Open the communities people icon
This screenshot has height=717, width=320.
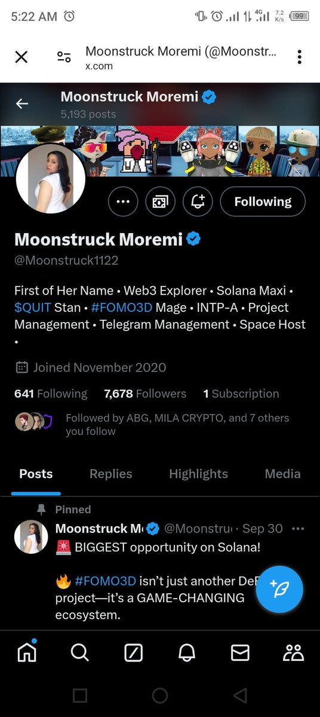[x=293, y=652]
